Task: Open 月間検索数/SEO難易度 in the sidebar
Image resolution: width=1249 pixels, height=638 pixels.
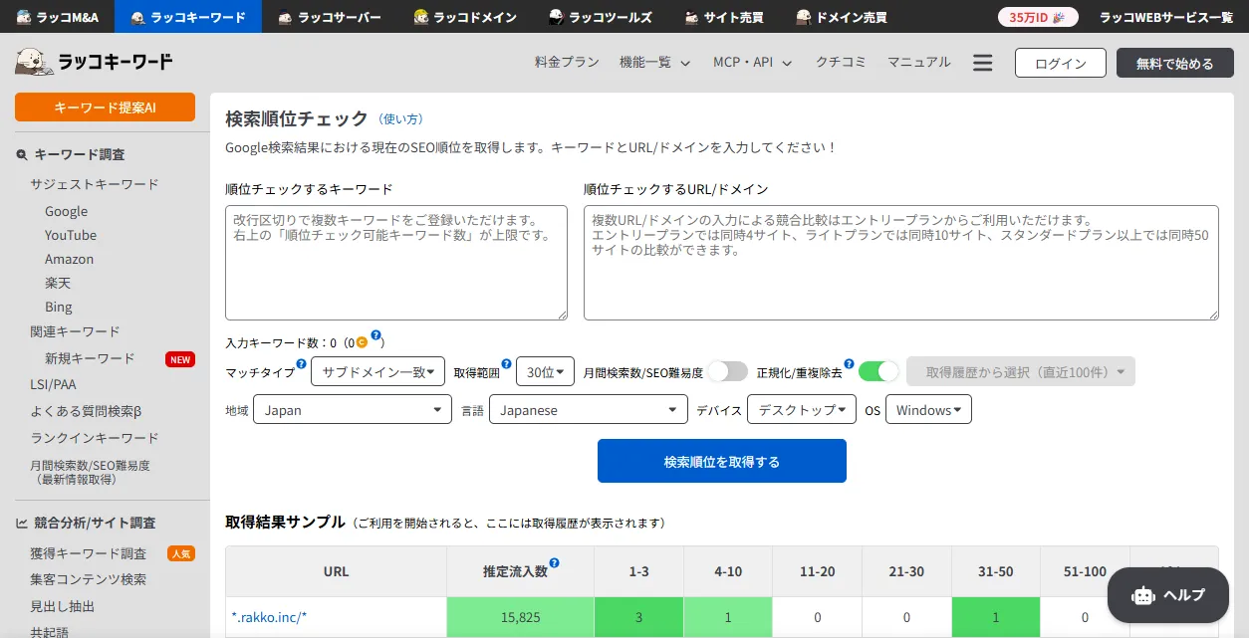Action: click(x=90, y=472)
